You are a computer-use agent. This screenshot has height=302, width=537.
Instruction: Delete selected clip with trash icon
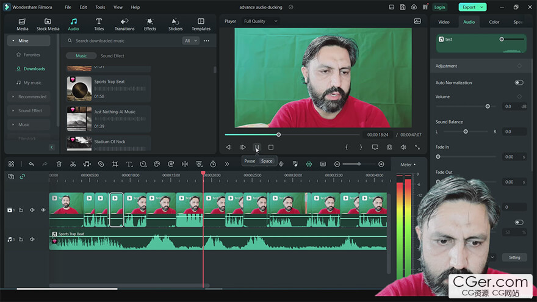pyautogui.click(x=59, y=164)
